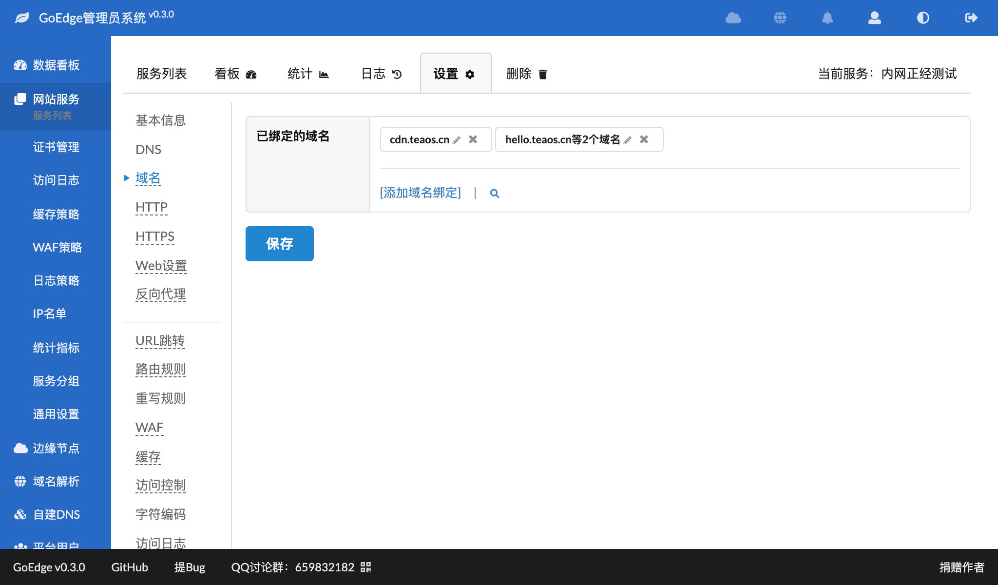Screen dimensions: 998x585
Task: Click the dashboard gauge icon beside 看板
Action: click(251, 74)
